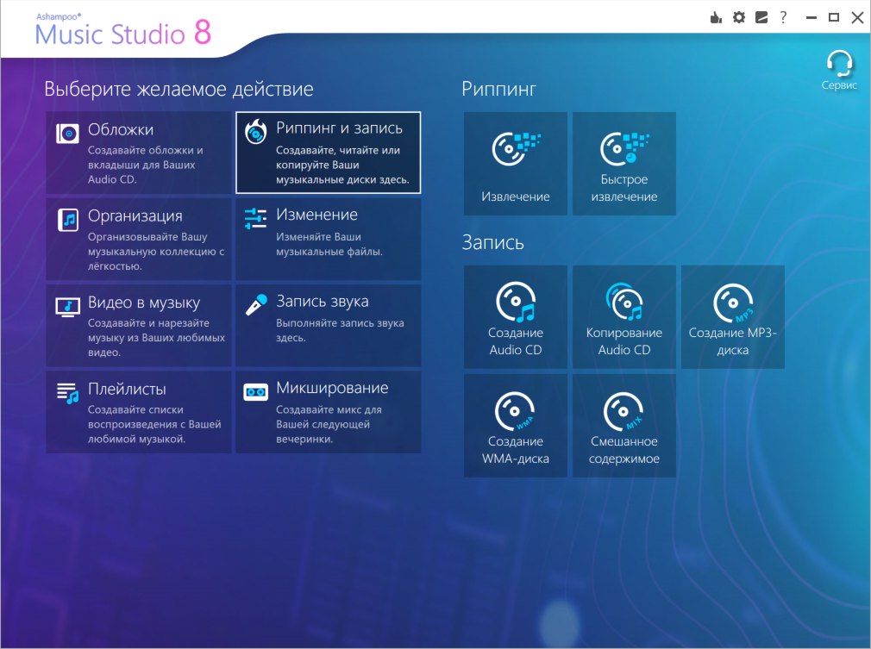Click the thumbs-up rating icon
Screen dimensions: 871x649
pyautogui.click(x=716, y=18)
